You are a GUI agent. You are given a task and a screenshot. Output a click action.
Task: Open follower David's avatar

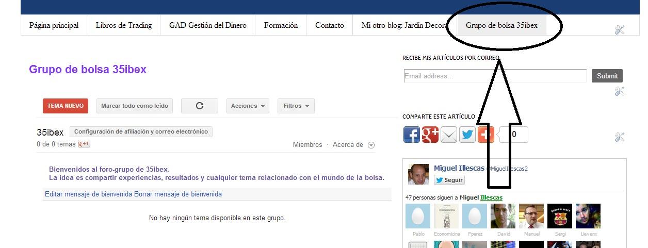(x=503, y=216)
